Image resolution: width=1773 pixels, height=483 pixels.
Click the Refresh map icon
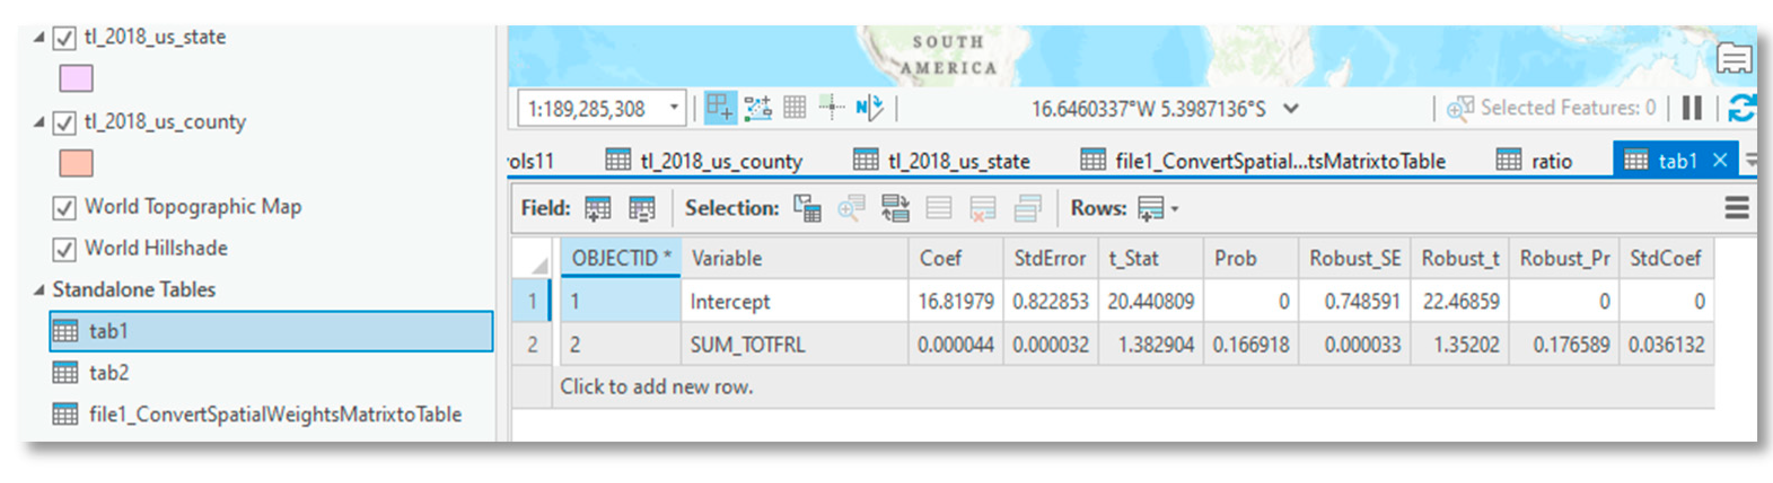[x=1741, y=108]
